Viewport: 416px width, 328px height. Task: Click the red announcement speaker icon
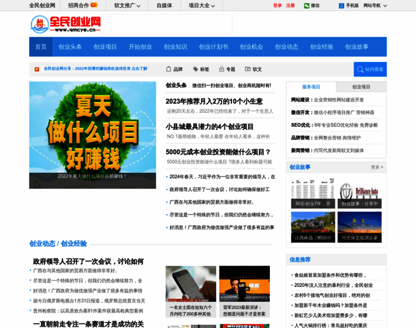coord(37,69)
